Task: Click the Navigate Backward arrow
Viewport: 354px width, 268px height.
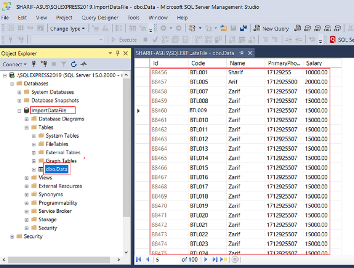Action: [163, 28]
